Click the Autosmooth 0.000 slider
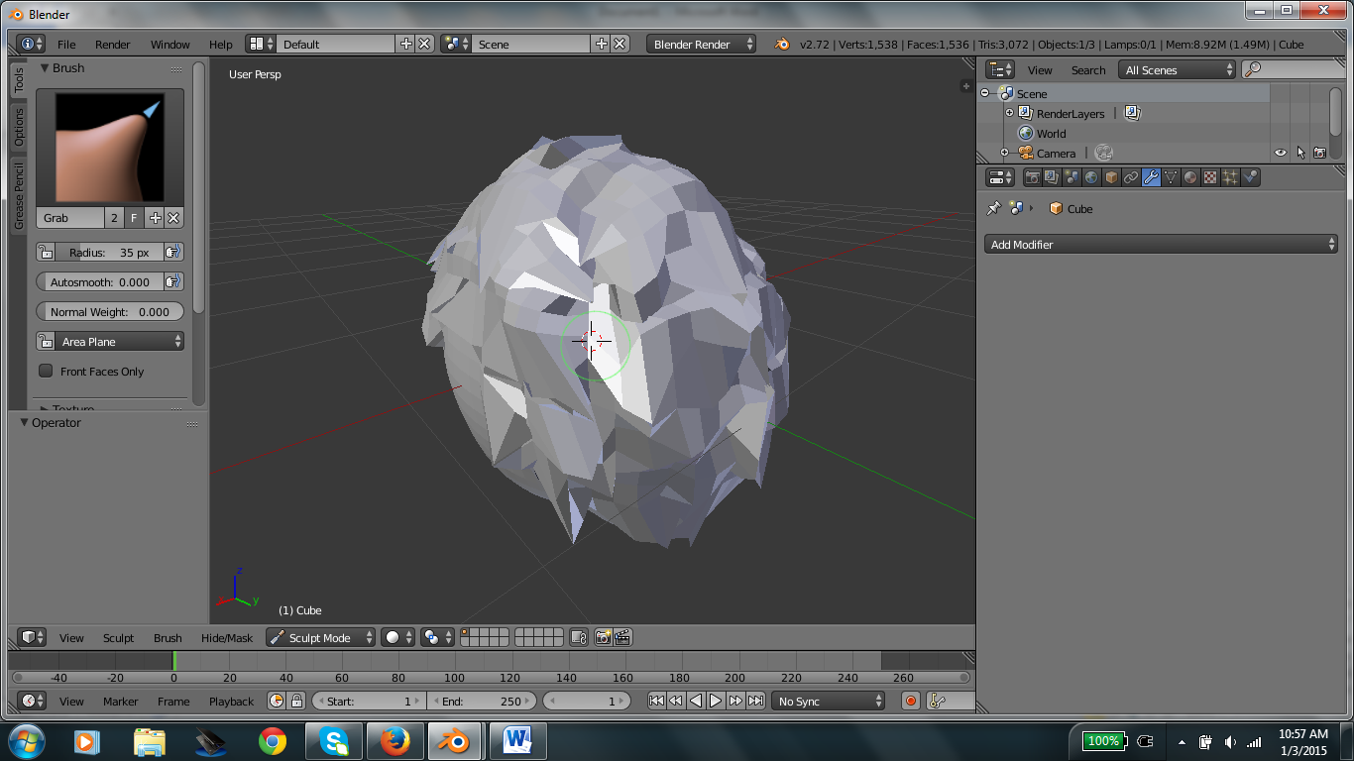The width and height of the screenshot is (1354, 761). click(100, 281)
